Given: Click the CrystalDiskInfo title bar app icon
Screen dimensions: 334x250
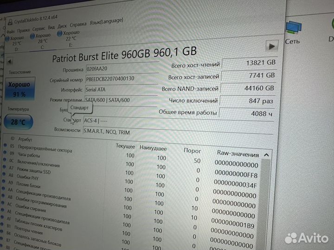Looking at the screenshot, I should click(x=10, y=22).
